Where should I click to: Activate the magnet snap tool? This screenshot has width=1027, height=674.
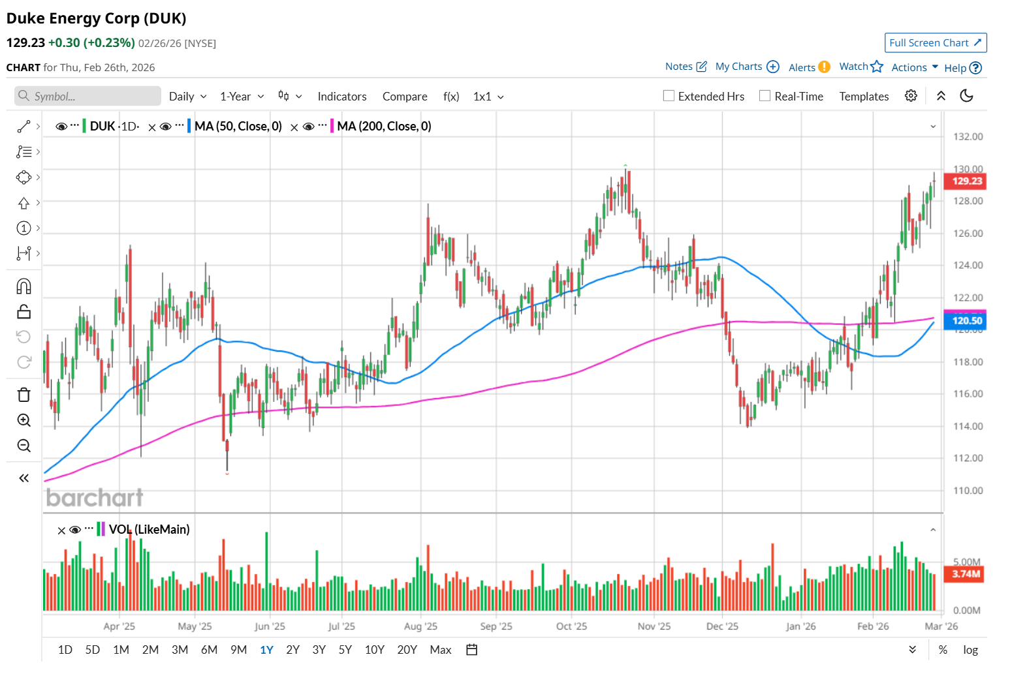(24, 286)
